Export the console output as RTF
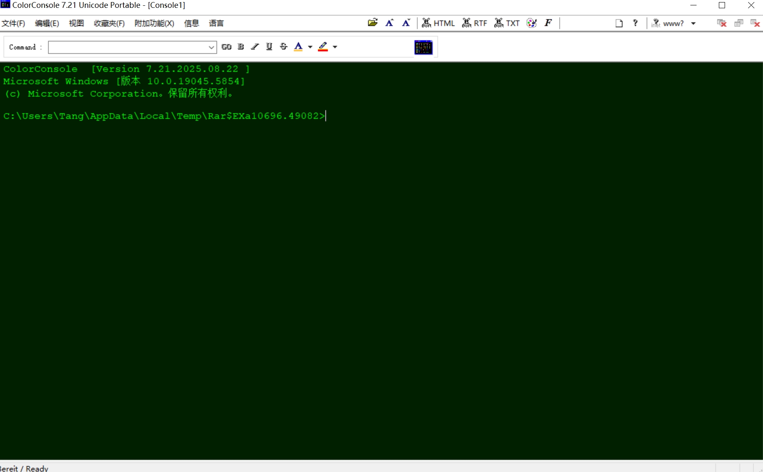763x472 pixels. point(475,23)
